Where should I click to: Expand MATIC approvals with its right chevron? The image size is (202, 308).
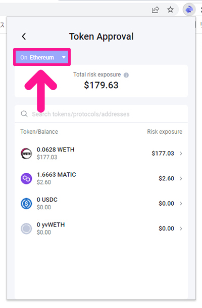[181, 178]
